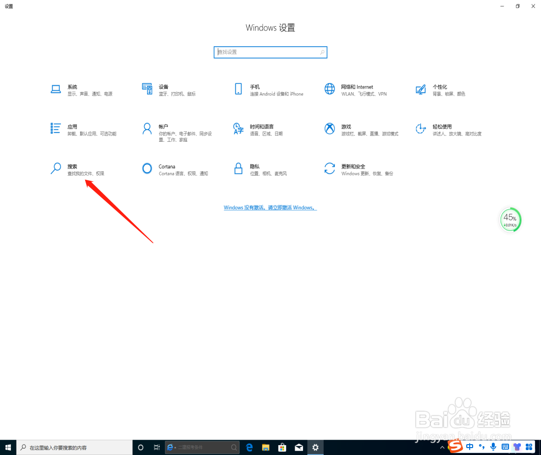
Task: Open the Windows Start menu
Action: [8, 447]
